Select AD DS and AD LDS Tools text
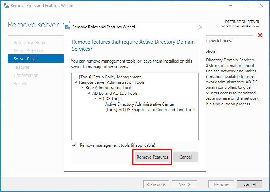The height and width of the screenshot is (192, 270). (115, 93)
